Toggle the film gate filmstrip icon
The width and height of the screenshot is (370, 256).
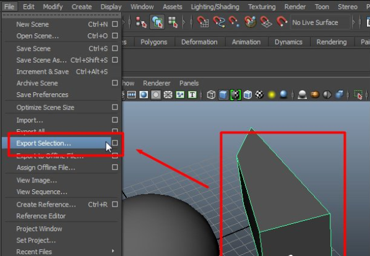coord(131,95)
